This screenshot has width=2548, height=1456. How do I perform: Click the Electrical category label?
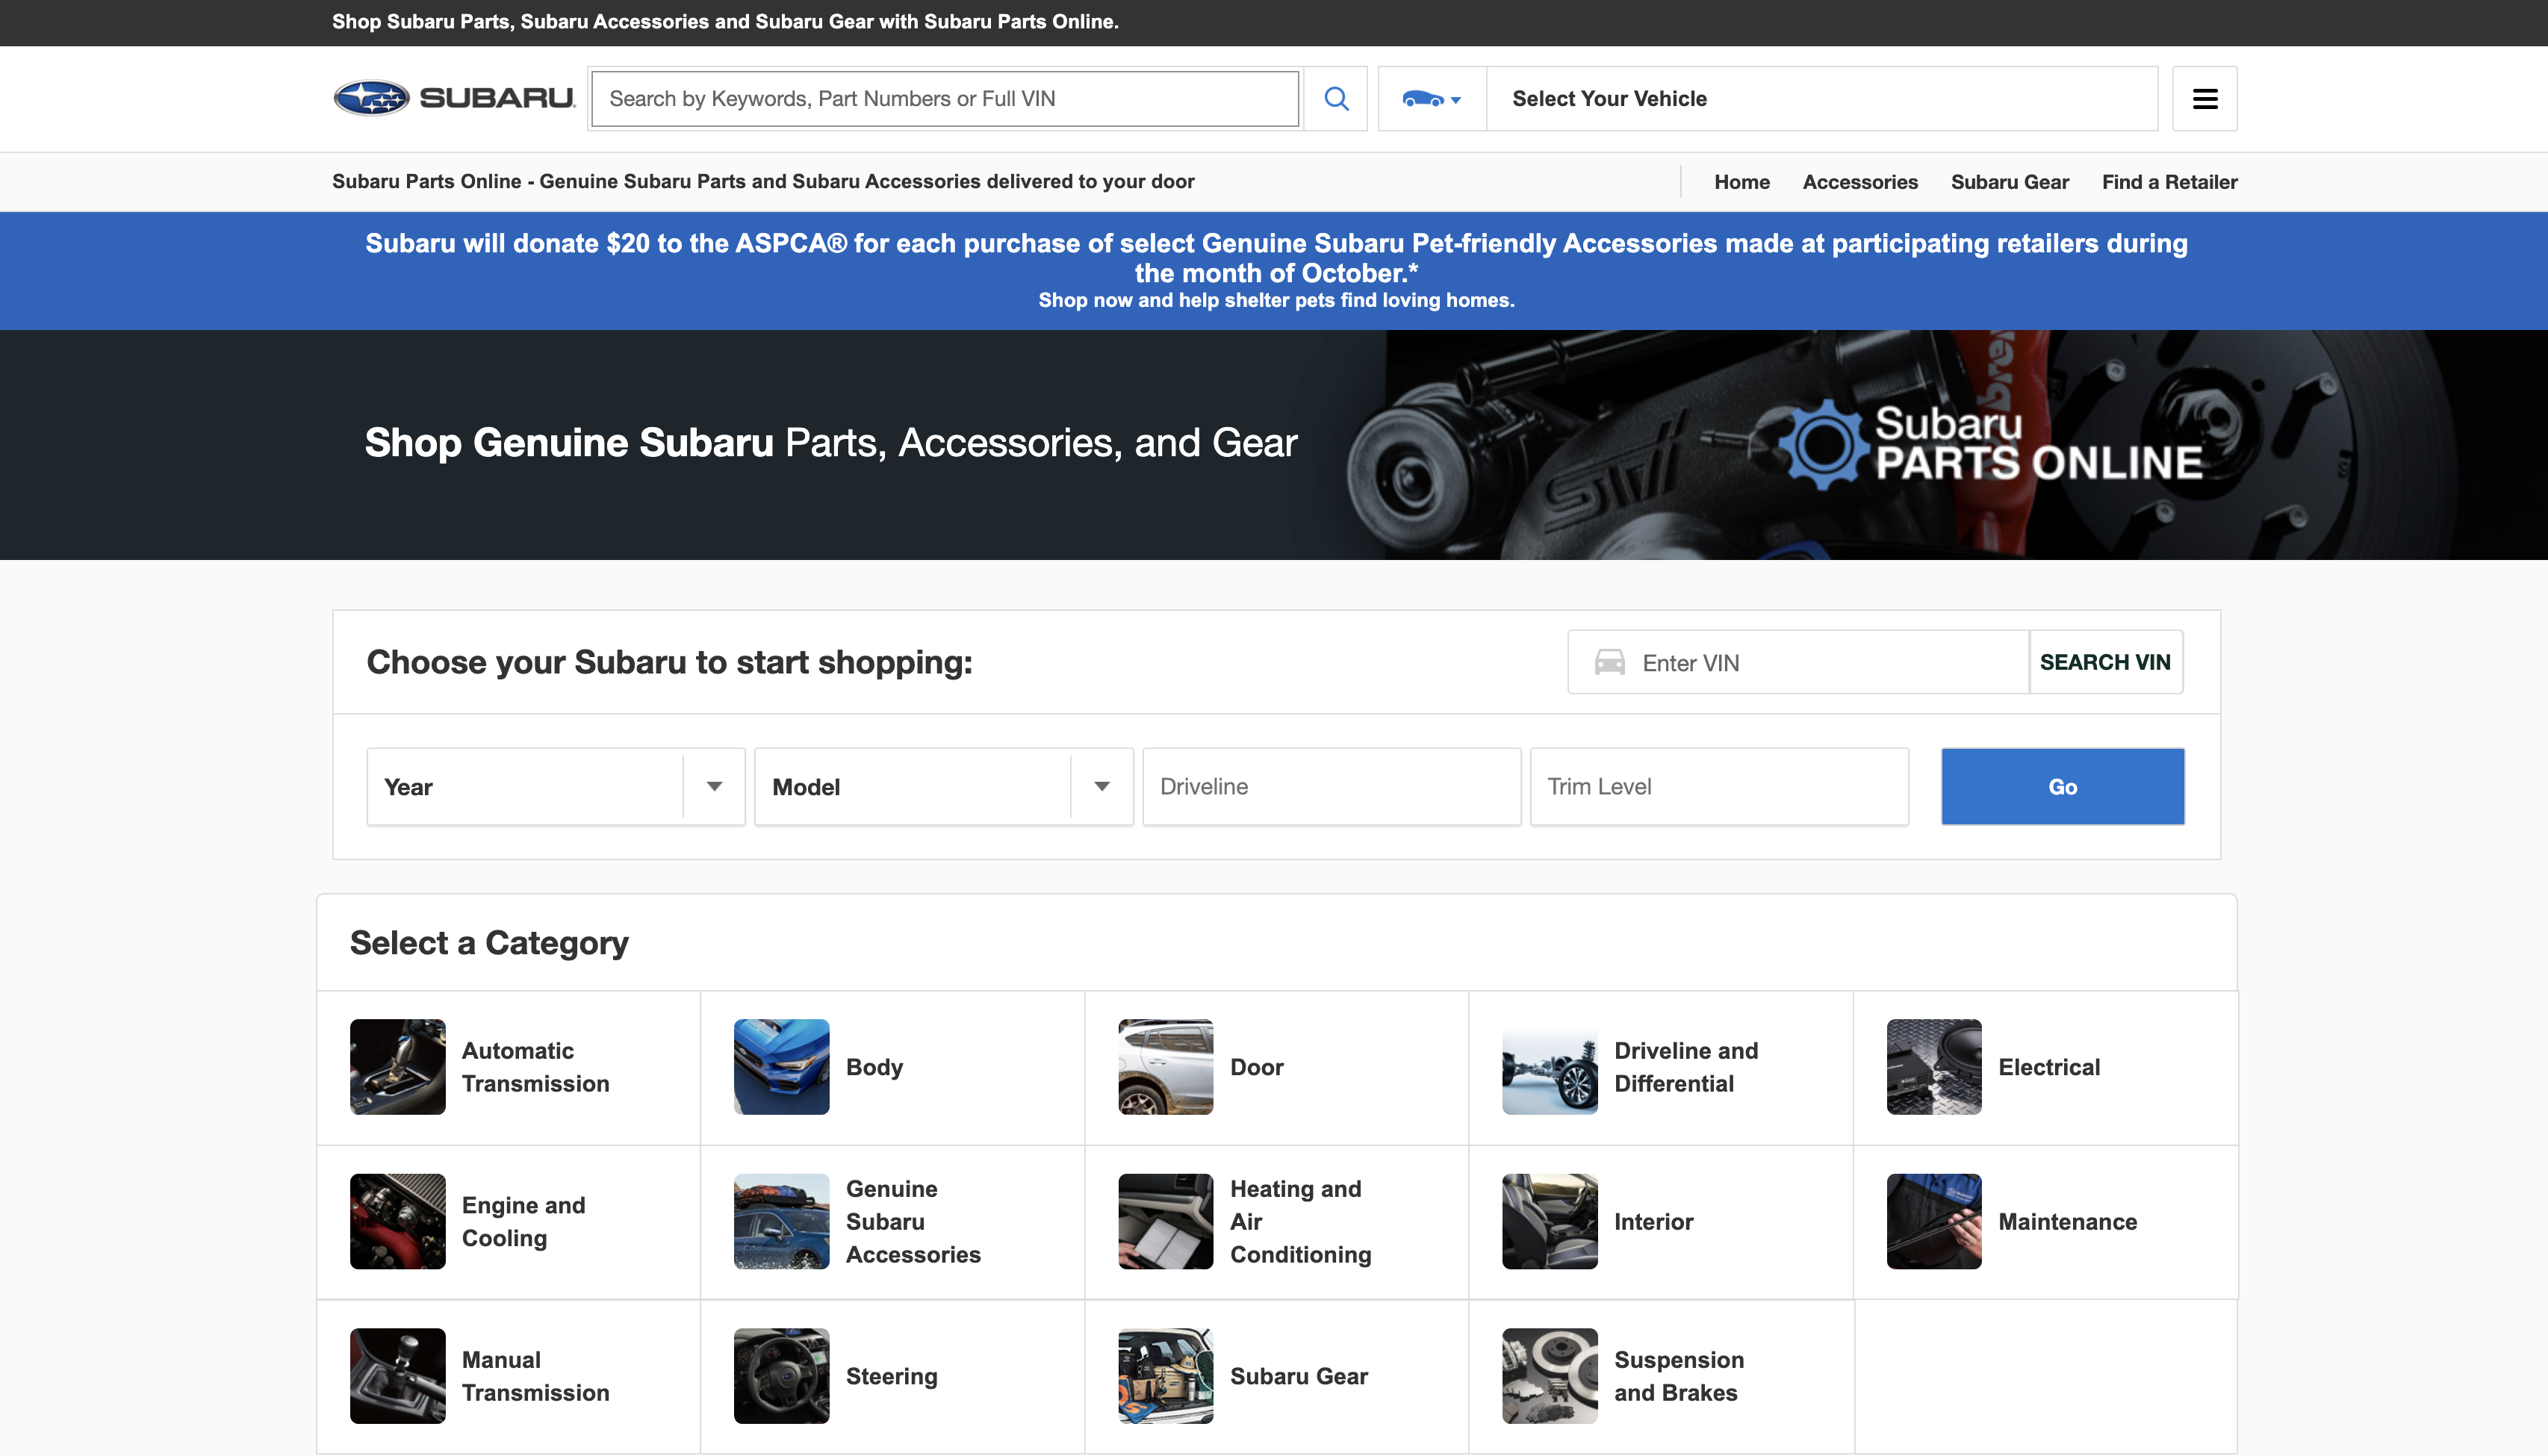[2049, 1067]
